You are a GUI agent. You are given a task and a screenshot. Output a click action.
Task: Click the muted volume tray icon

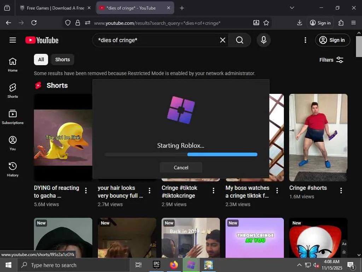[x=316, y=265]
